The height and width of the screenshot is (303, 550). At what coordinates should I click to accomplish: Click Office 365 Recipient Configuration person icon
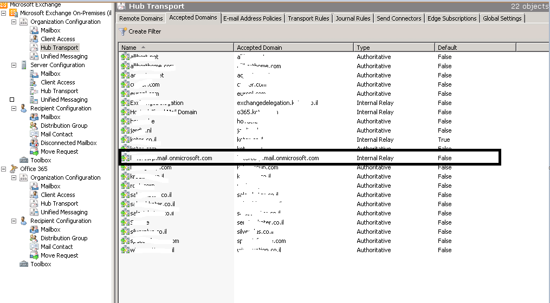[23, 221]
